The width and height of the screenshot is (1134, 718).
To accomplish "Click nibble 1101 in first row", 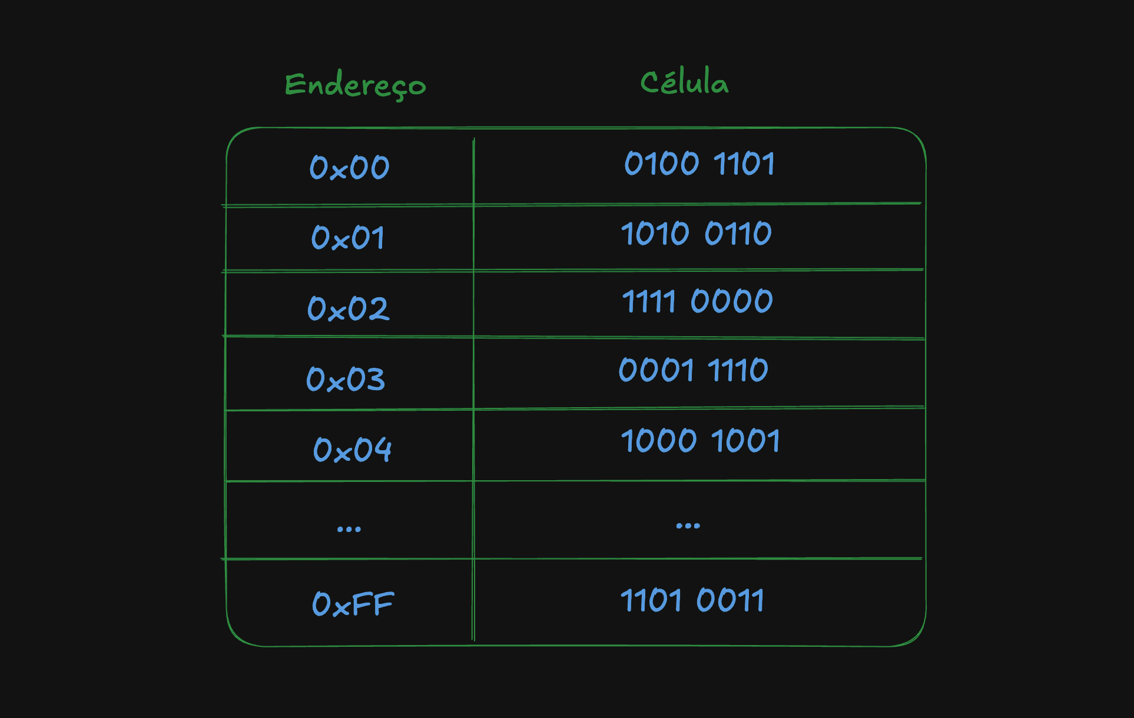I will coord(744,164).
